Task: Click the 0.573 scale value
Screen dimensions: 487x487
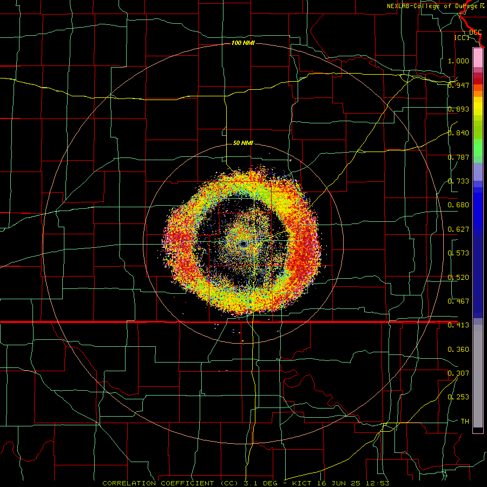Action: coord(458,253)
